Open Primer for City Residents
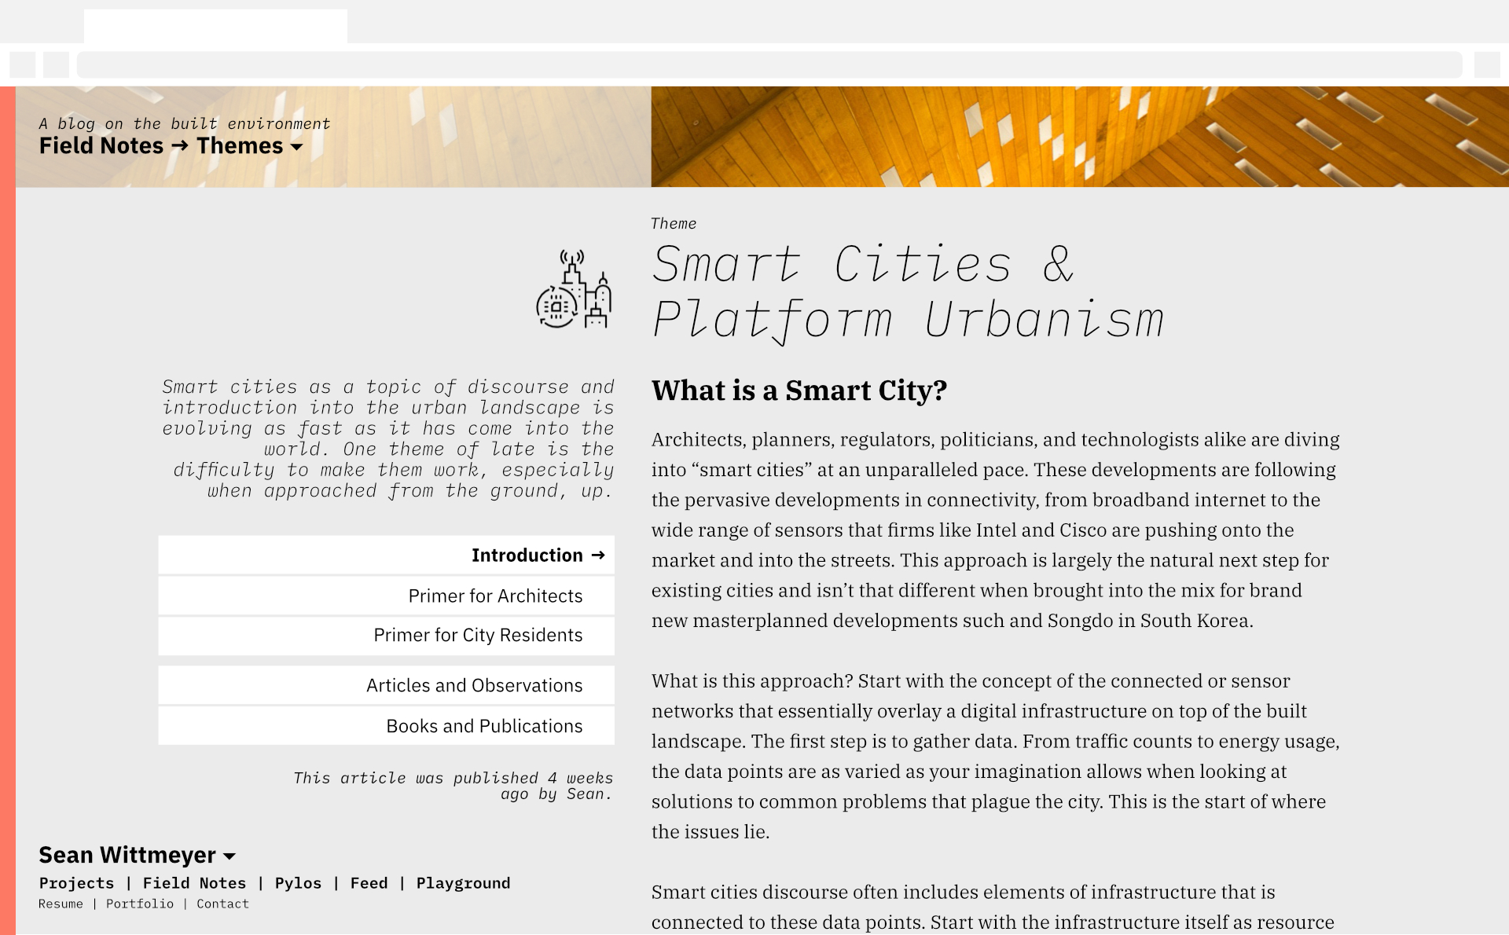1509x935 pixels. point(386,636)
